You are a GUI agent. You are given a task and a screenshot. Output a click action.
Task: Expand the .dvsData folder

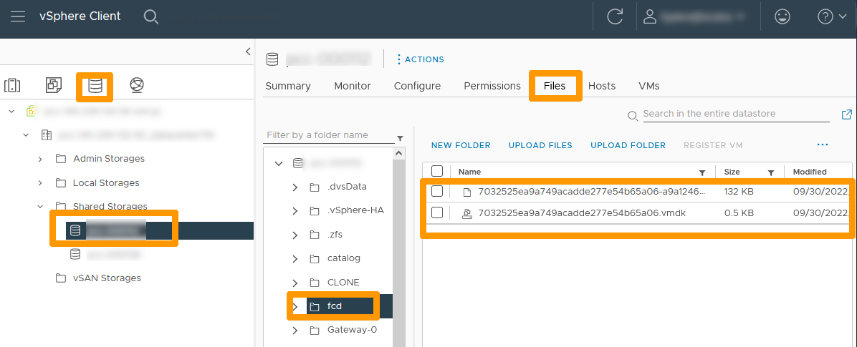click(295, 187)
